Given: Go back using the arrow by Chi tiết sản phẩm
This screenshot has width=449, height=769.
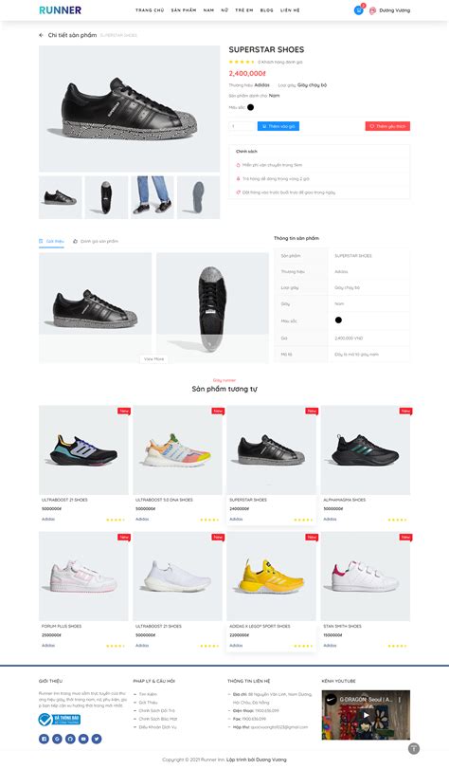Looking at the screenshot, I should pos(41,35).
